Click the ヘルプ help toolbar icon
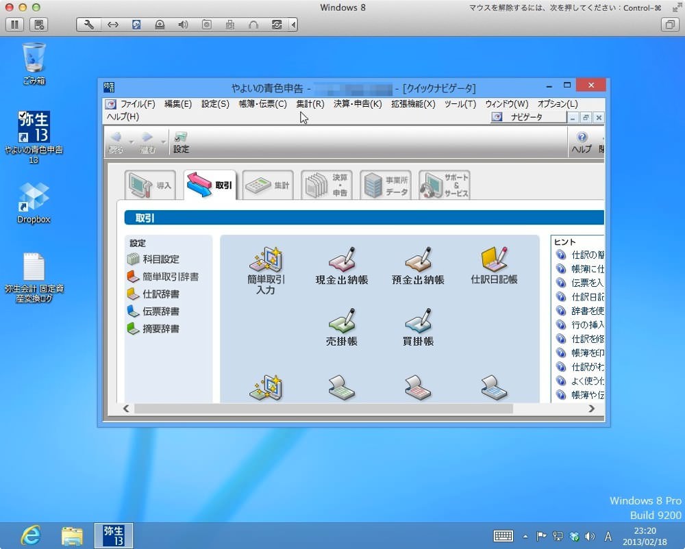 582,142
